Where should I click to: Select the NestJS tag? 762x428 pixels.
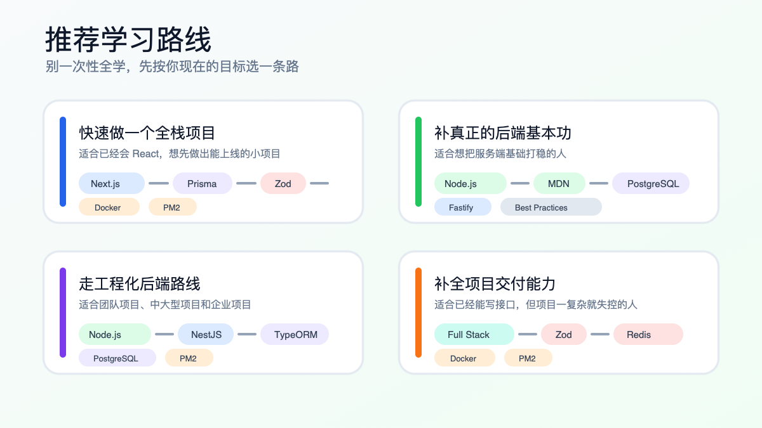coord(206,334)
